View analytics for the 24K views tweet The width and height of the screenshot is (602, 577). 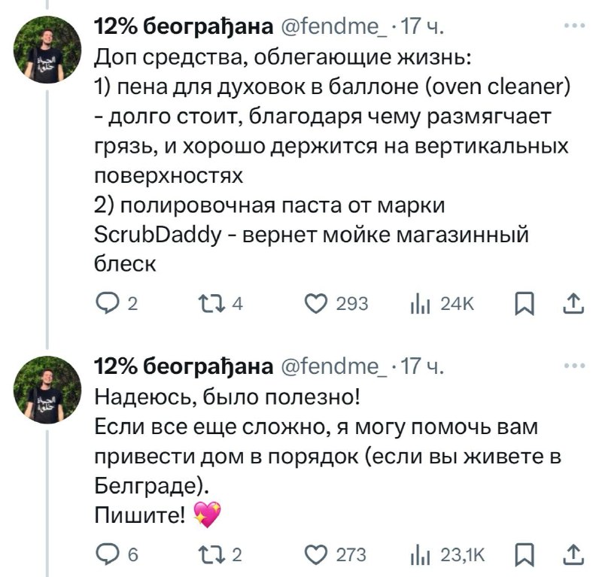pos(415,304)
